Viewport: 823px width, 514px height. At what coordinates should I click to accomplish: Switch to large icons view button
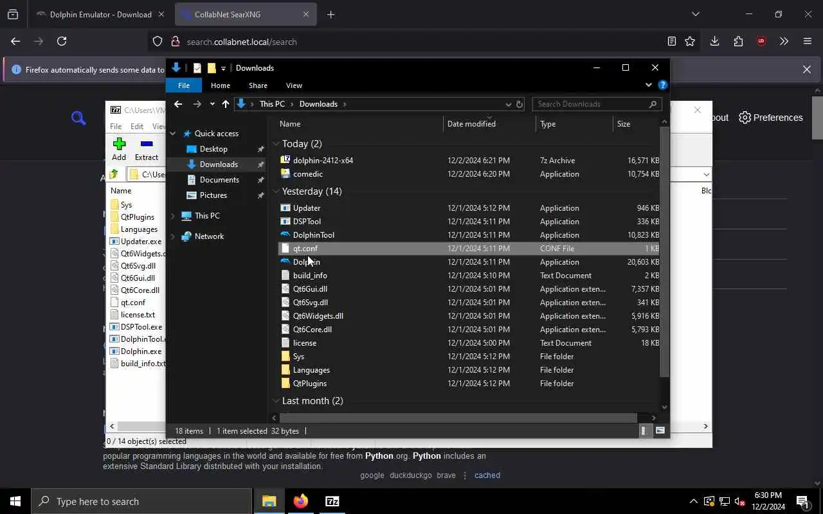tap(660, 431)
